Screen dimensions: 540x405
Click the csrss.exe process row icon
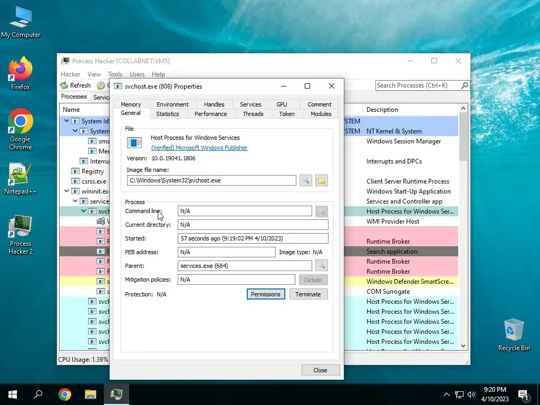(75, 181)
